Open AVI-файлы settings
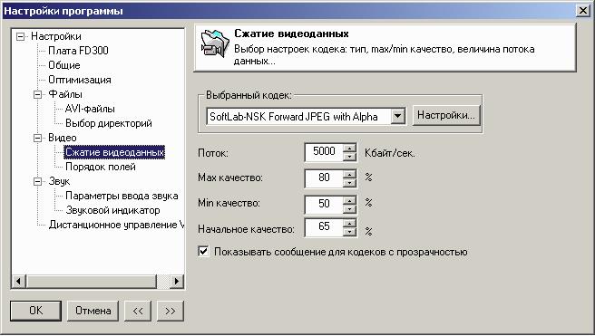 pos(90,109)
